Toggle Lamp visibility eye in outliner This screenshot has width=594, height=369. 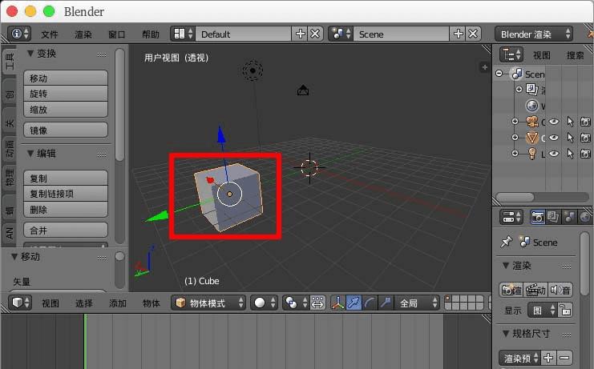554,154
